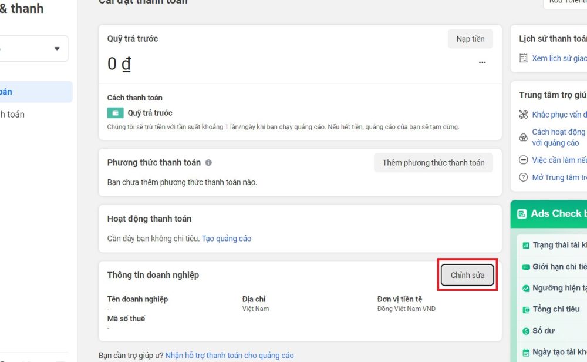Click receipt icon beside Xem lịch sử giao dịch
Image resolution: width=587 pixels, height=362 pixels.
point(524,58)
